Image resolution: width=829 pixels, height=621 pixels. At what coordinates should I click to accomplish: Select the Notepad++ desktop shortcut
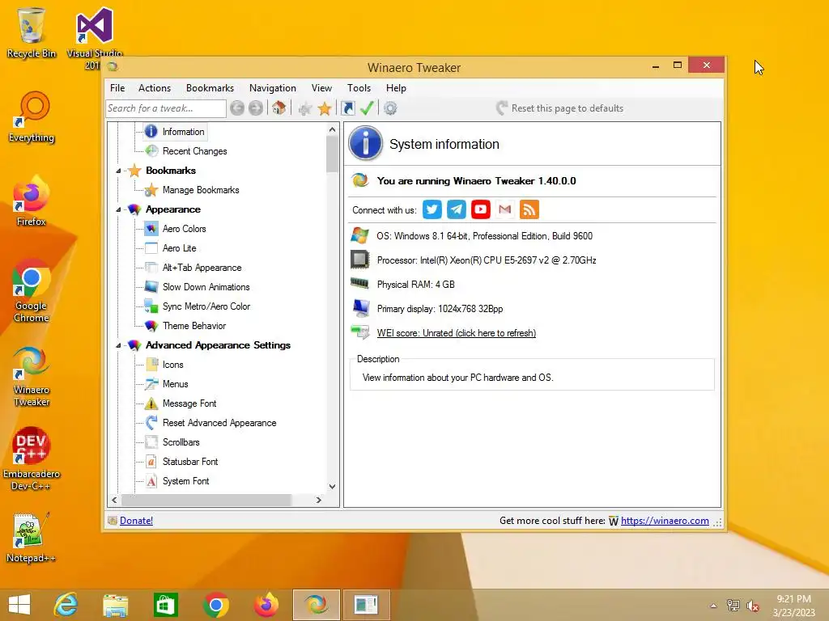click(32, 537)
